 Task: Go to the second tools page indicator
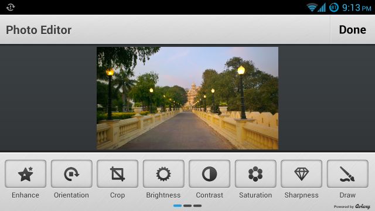pos(187,206)
